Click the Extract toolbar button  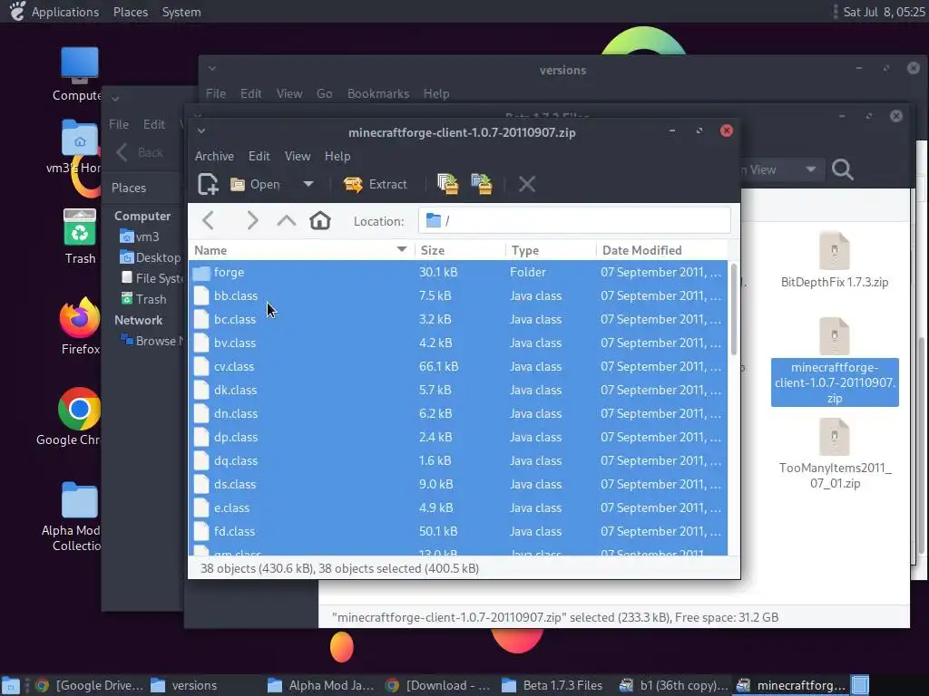coord(375,184)
